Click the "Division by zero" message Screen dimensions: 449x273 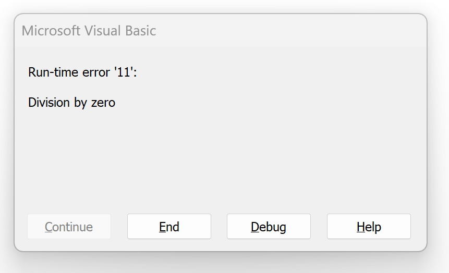tap(71, 102)
